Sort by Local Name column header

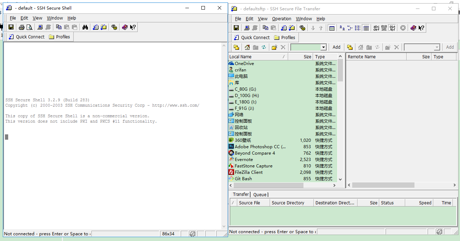click(x=258, y=57)
